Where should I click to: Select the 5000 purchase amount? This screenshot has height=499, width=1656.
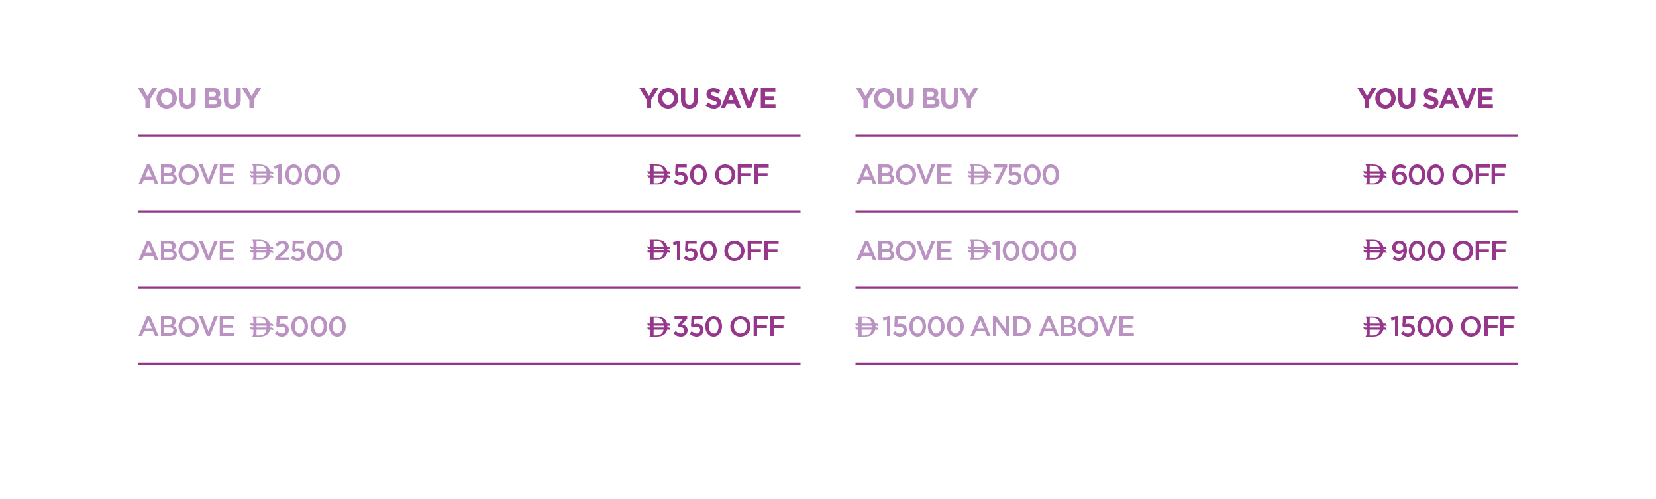click(x=310, y=327)
